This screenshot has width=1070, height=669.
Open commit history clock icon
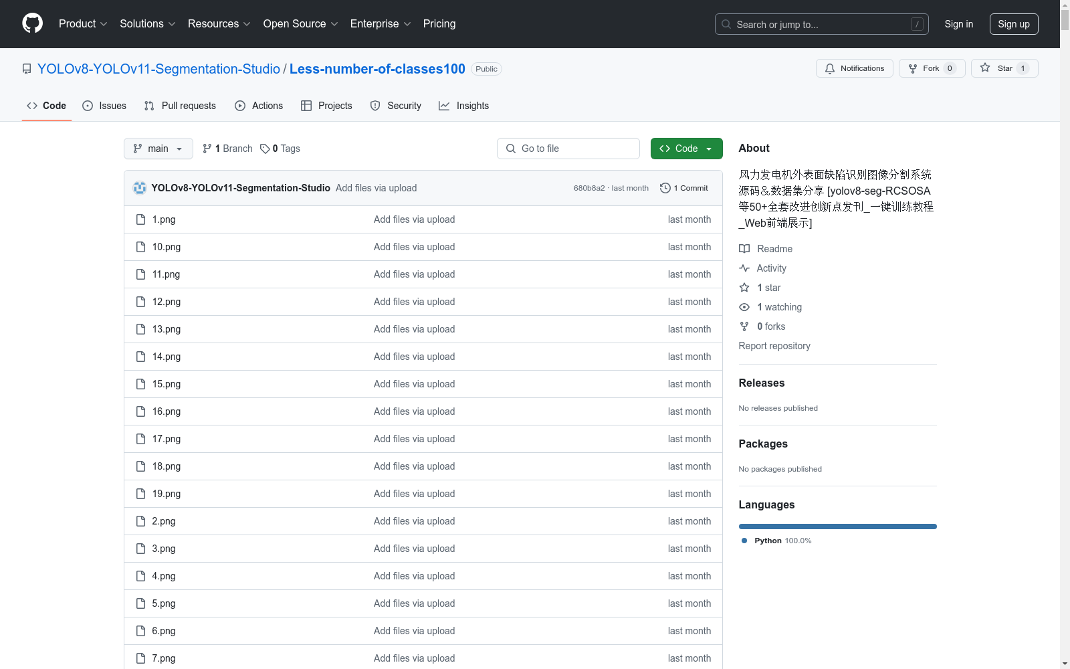pyautogui.click(x=665, y=188)
